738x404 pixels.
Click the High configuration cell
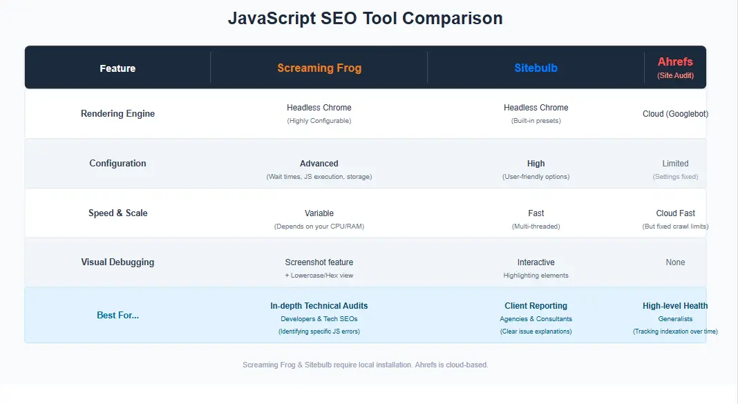click(536, 164)
